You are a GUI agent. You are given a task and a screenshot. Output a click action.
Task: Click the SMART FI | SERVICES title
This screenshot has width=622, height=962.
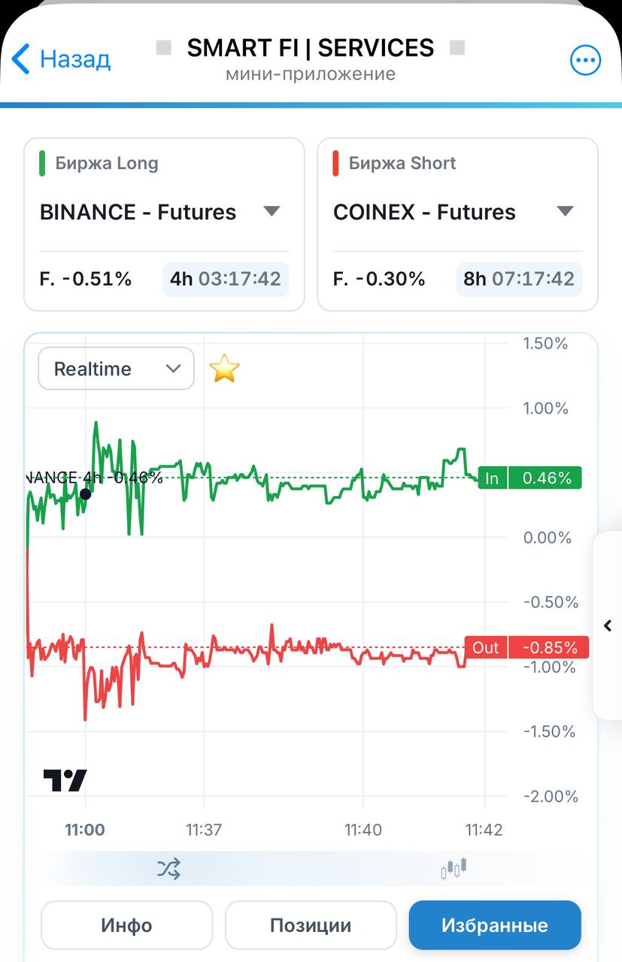click(x=311, y=48)
